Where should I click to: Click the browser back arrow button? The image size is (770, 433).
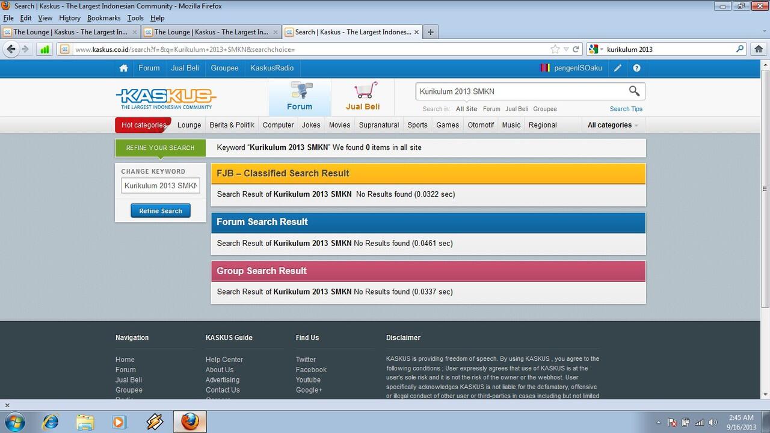pyautogui.click(x=11, y=49)
